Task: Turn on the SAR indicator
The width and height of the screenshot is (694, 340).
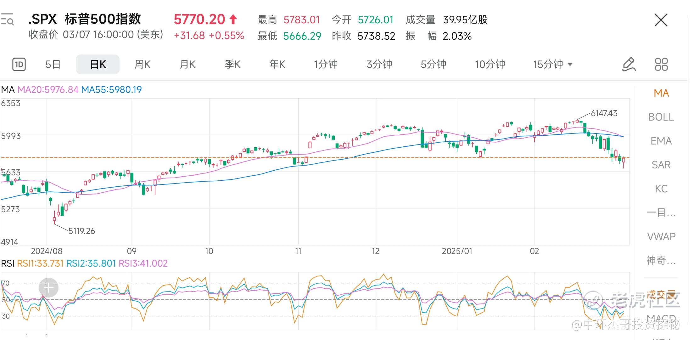Action: coord(661,165)
